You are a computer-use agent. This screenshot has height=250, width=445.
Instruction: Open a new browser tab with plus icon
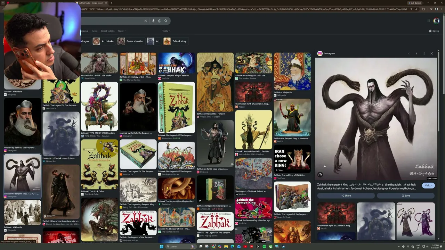pos(111,3)
